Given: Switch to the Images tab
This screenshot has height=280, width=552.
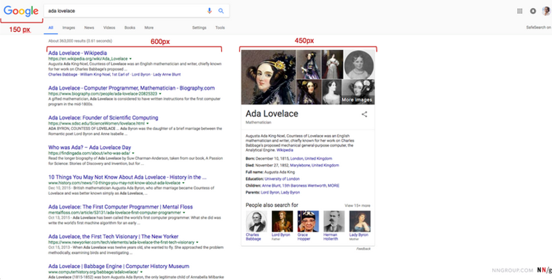Looking at the screenshot, I should (69, 28).
